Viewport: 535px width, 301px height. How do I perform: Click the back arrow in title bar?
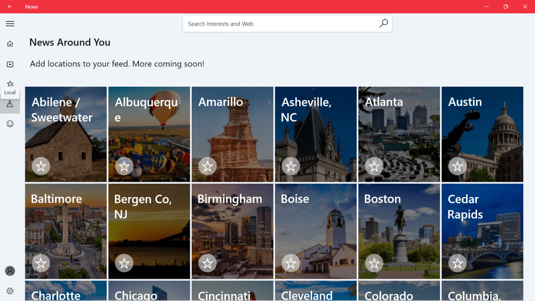point(10,6)
